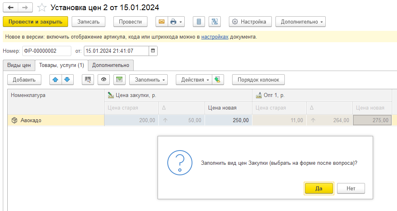Open calendar picker for document date
The image size is (397, 211).
click(x=153, y=51)
